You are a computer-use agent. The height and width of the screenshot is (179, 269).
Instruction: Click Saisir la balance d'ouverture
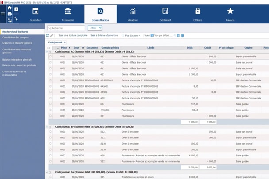coord(104,35)
